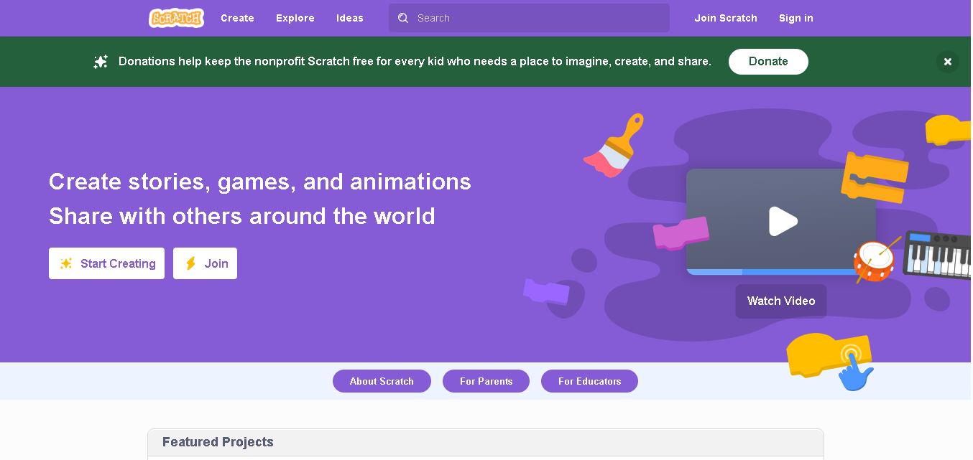Click the donation message text in banner

tap(415, 62)
